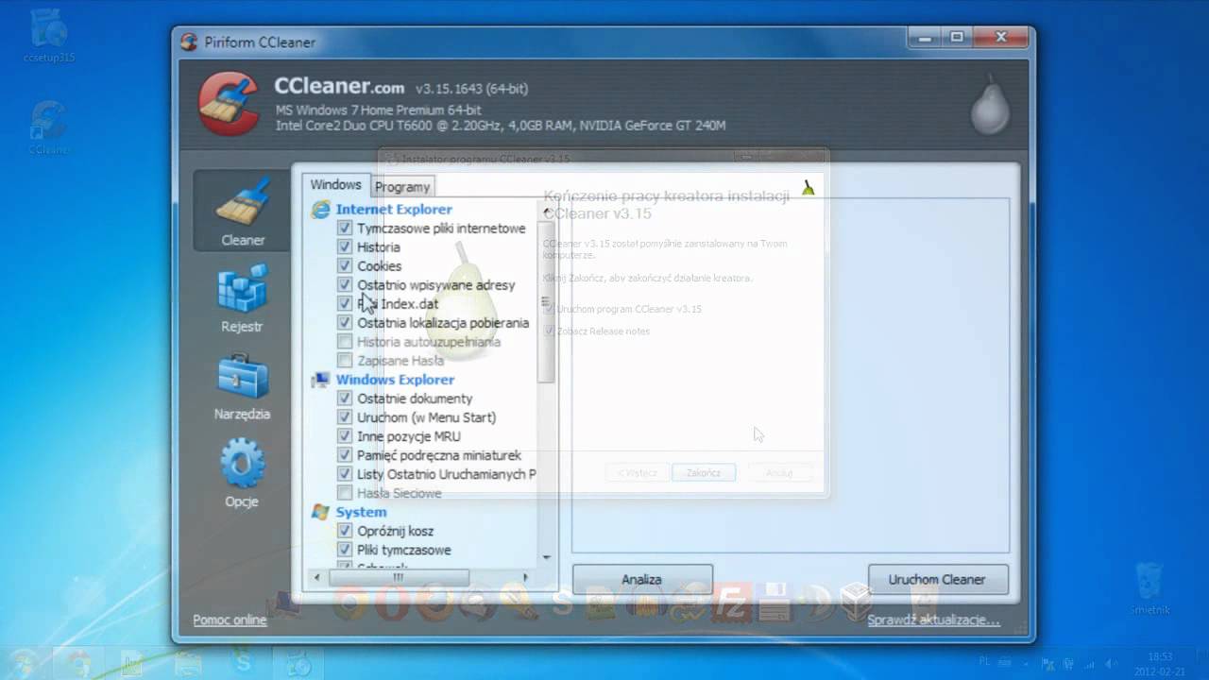Click the System section Windows flag icon
1209x680 pixels.
321,512
